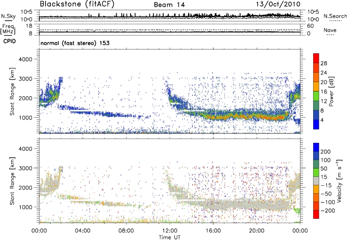
Task: Pick Velocity color bar segment between 50 and 100
Action: 316,164
